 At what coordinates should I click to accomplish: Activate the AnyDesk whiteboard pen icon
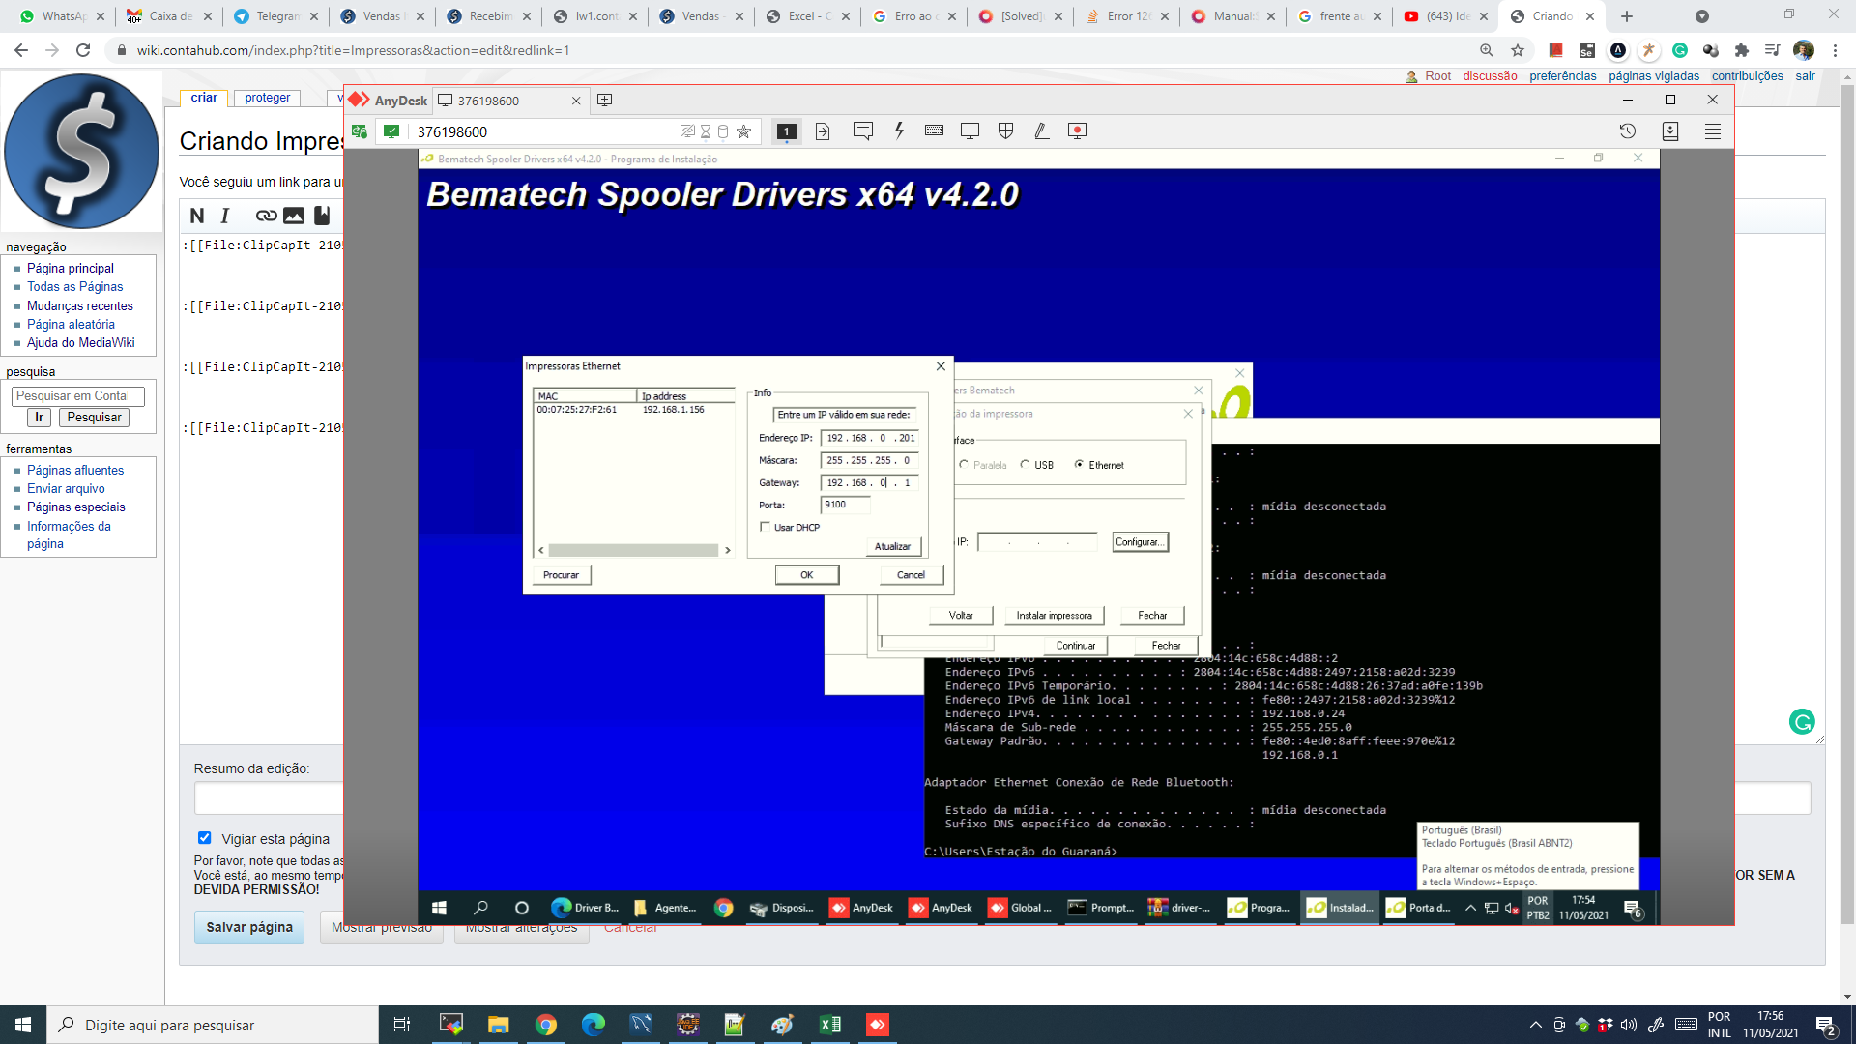coord(1041,131)
